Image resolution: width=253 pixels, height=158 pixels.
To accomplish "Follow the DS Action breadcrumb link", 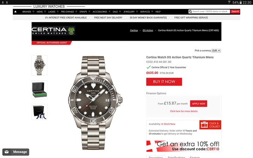I will pyautogui.click(x=148, y=30).
